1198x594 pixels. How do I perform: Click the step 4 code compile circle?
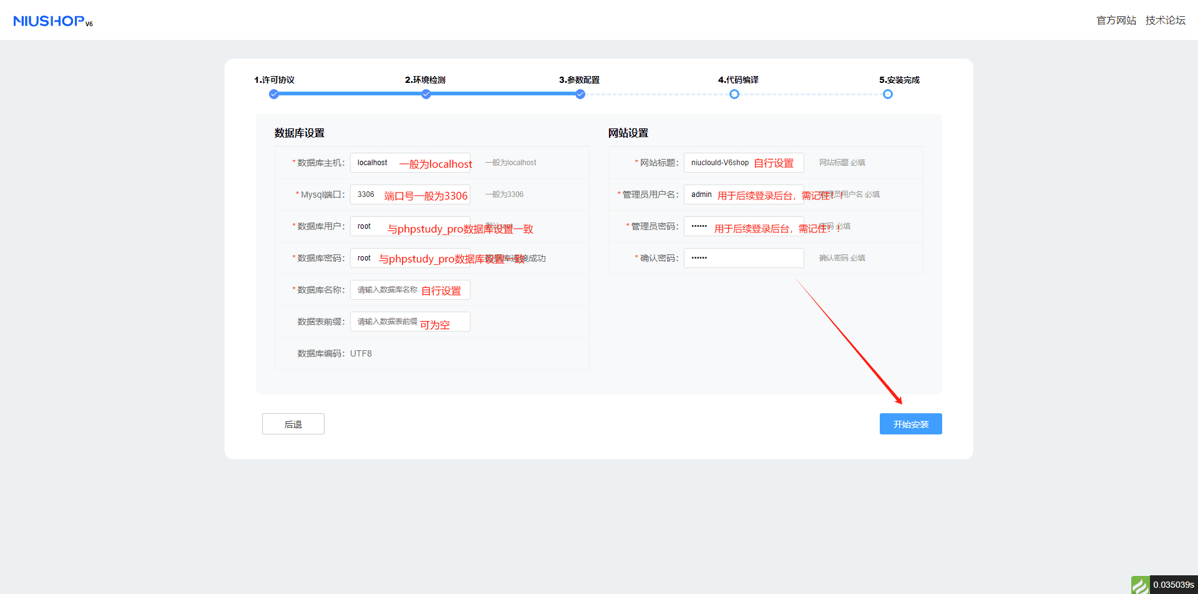pyautogui.click(x=734, y=94)
